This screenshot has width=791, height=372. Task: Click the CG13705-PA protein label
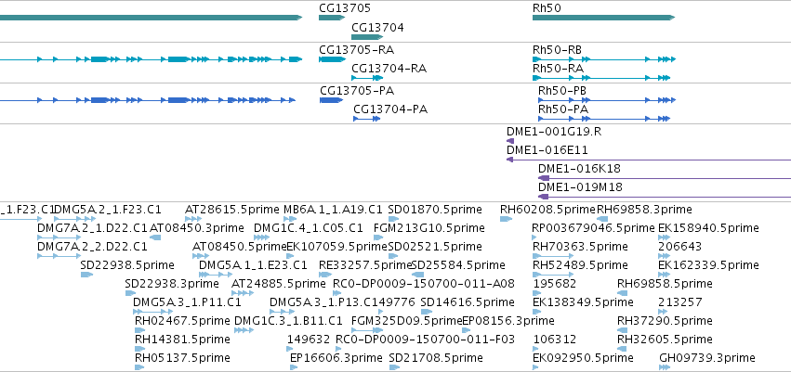pos(357,91)
